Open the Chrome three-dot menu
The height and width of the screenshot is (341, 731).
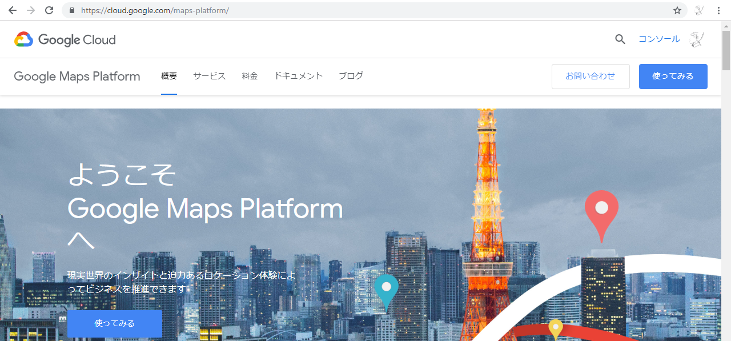(x=718, y=10)
